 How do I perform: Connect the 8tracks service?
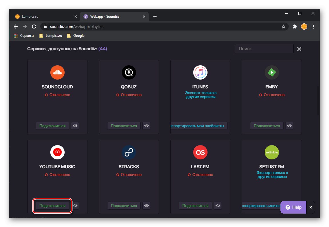point(124,206)
